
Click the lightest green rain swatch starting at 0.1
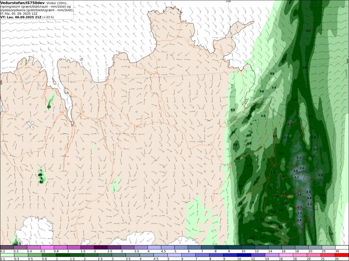[7, 255]
